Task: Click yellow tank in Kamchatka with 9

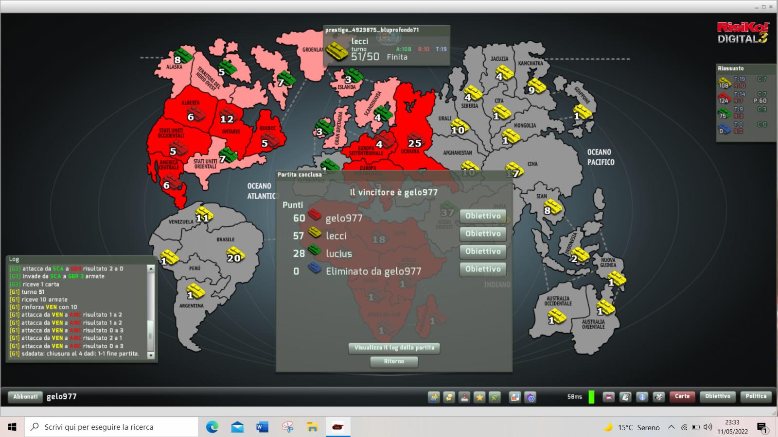Action: [536, 86]
